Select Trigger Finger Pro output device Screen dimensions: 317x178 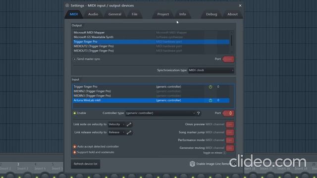pyautogui.click(x=151, y=42)
